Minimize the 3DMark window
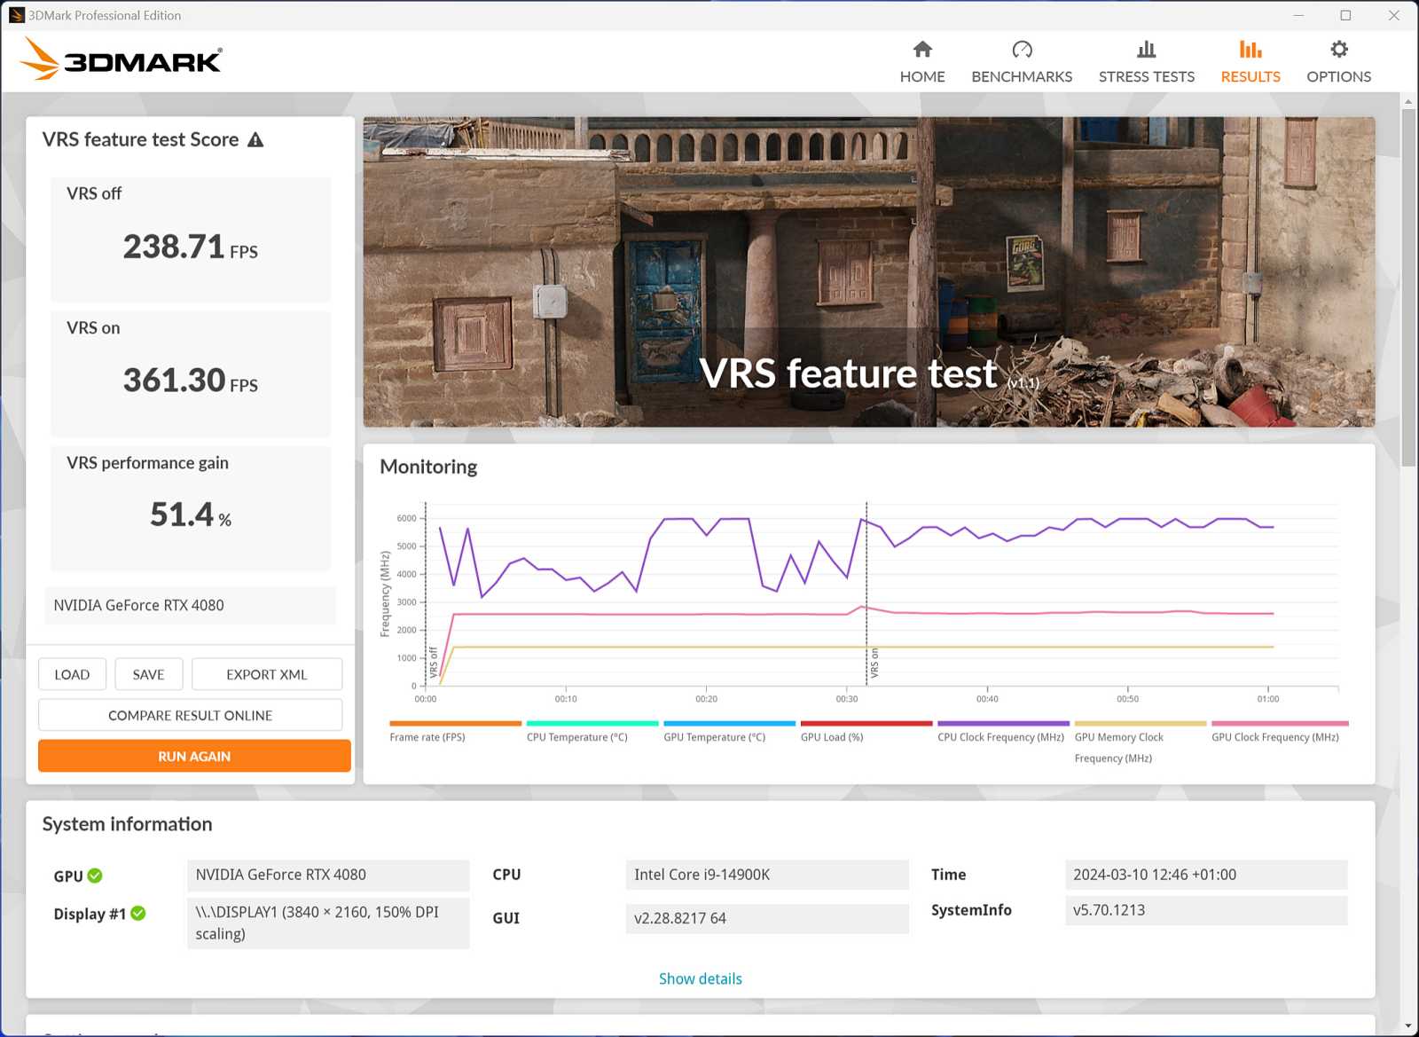Viewport: 1419px width, 1037px height. click(1298, 15)
